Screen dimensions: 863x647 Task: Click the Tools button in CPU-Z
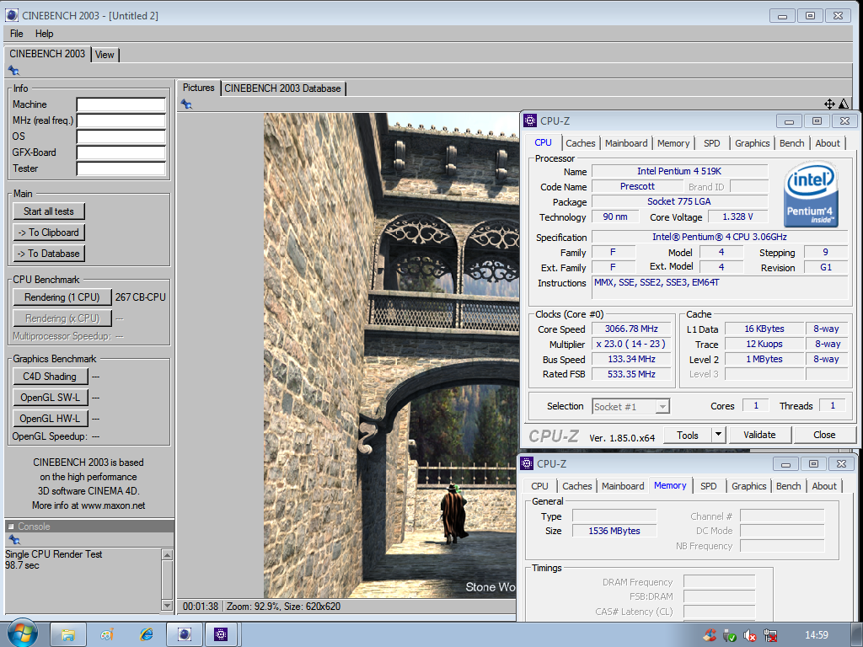click(688, 435)
